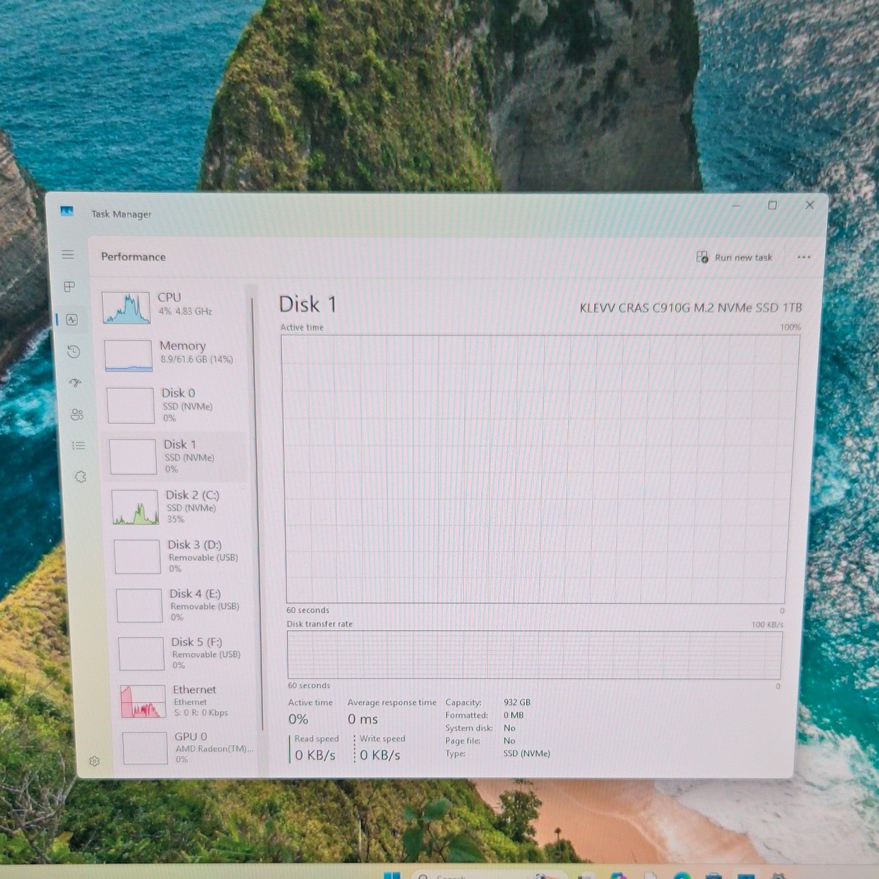The width and height of the screenshot is (879, 879).
Task: Select the Performance page icon
Action: point(71,319)
